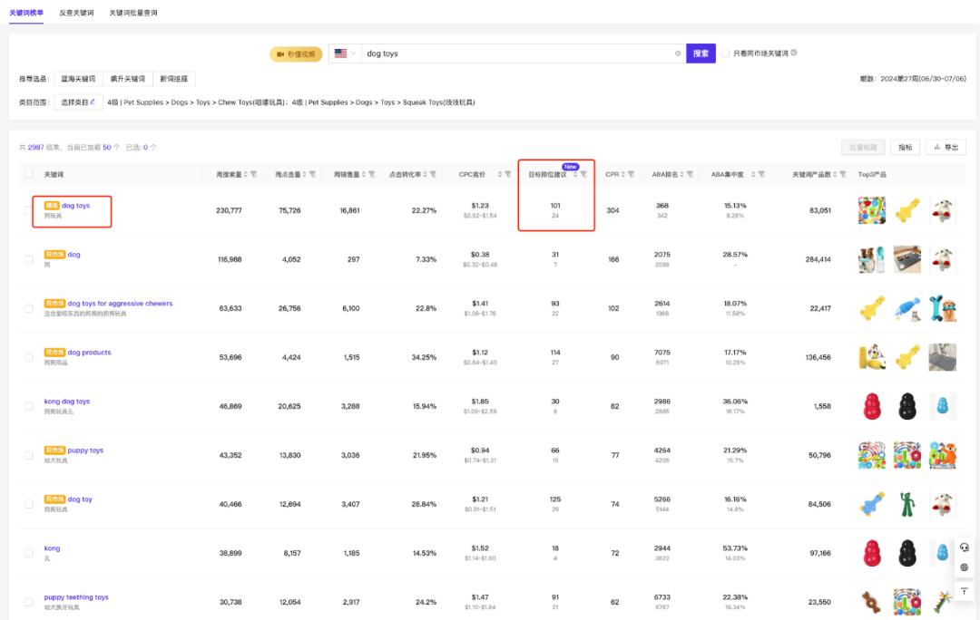Click the back-to-top arrow icon
Viewport: 980px width, 620px height.
point(965,591)
